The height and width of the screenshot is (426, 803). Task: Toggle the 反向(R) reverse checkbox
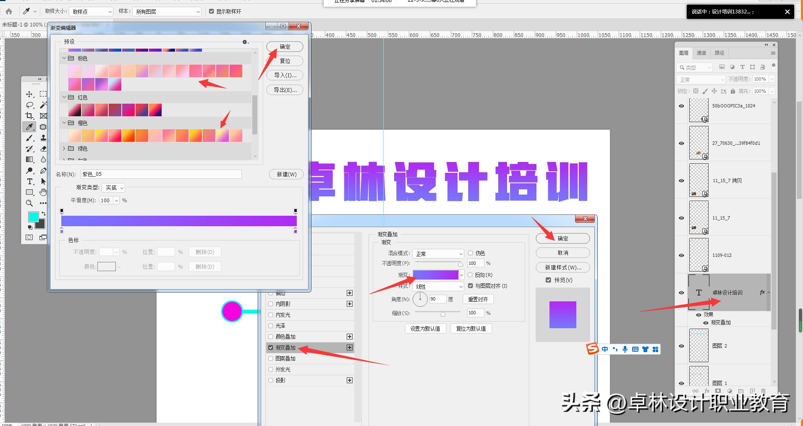click(471, 275)
